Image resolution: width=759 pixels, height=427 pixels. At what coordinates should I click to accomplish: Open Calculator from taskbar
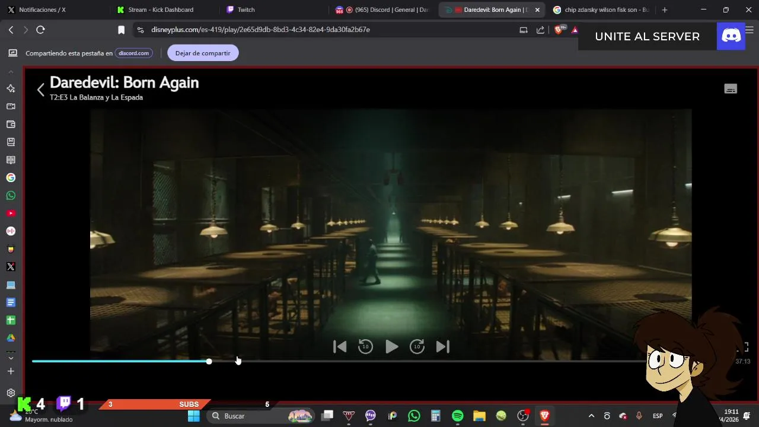coord(436,416)
